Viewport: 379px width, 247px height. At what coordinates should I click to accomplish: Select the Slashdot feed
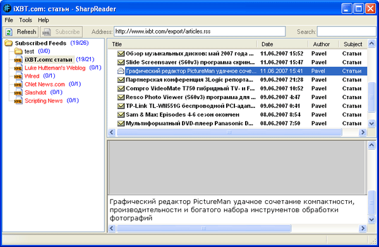(x=35, y=93)
